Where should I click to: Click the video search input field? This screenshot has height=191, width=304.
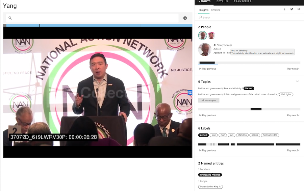click(x=92, y=18)
